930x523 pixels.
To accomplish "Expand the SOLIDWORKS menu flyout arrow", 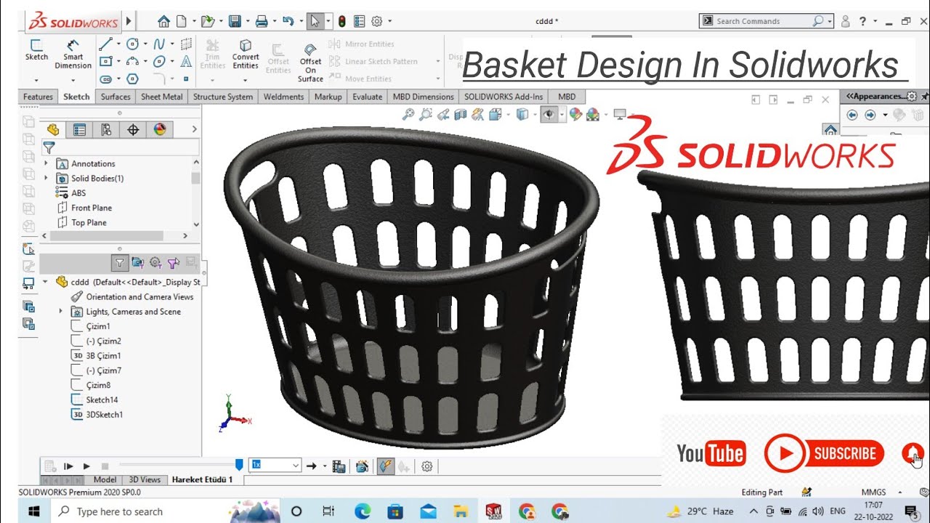I will tap(129, 22).
